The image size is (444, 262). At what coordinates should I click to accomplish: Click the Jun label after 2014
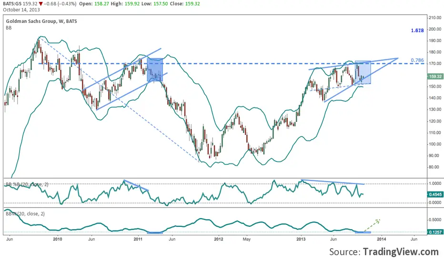[x=414, y=239]
